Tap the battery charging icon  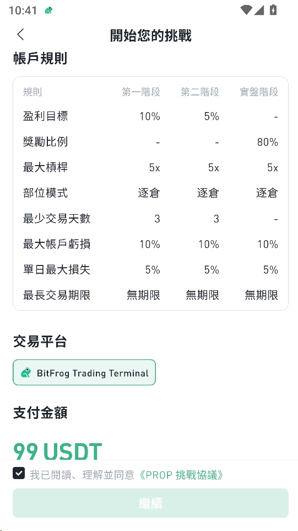click(273, 10)
